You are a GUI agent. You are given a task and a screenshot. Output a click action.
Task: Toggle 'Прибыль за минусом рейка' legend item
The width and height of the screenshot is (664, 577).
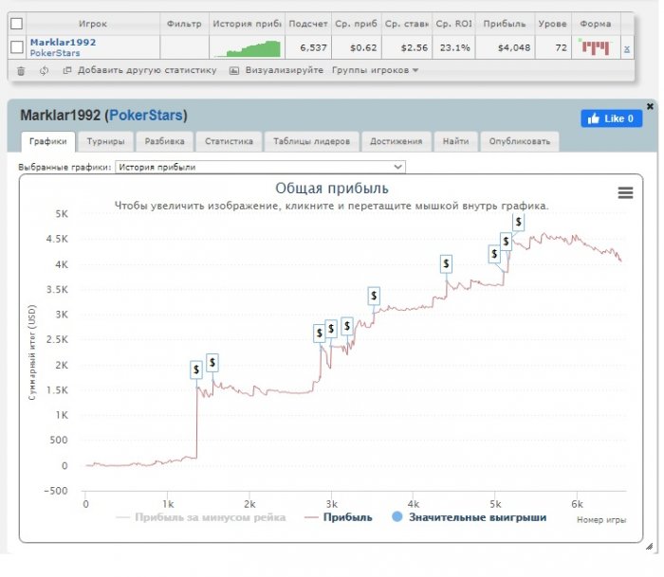[201, 517]
